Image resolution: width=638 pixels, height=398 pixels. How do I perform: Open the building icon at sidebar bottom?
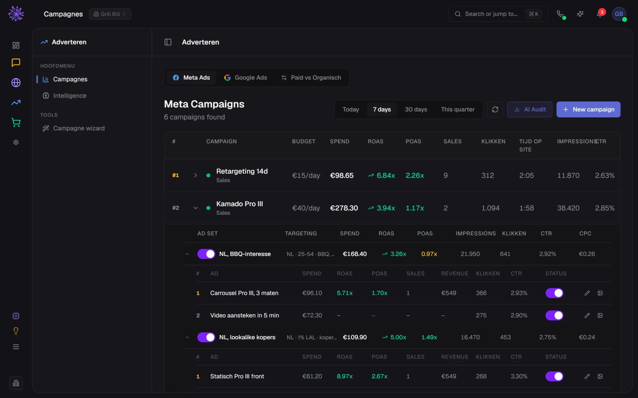pyautogui.click(x=16, y=383)
